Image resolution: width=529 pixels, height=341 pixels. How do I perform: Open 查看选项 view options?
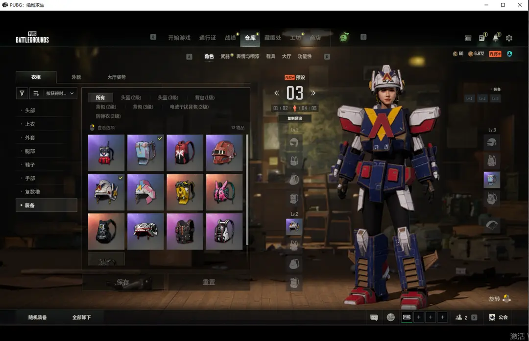coord(102,128)
